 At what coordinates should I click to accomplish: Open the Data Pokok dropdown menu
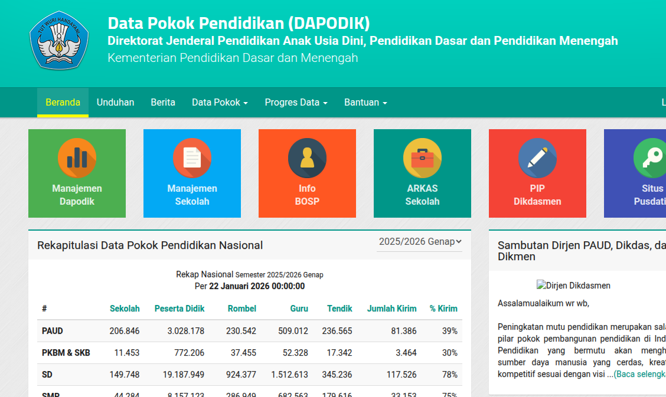pyautogui.click(x=220, y=102)
